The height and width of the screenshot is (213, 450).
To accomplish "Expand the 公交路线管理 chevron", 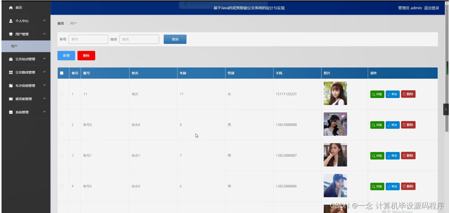I will pos(44,72).
